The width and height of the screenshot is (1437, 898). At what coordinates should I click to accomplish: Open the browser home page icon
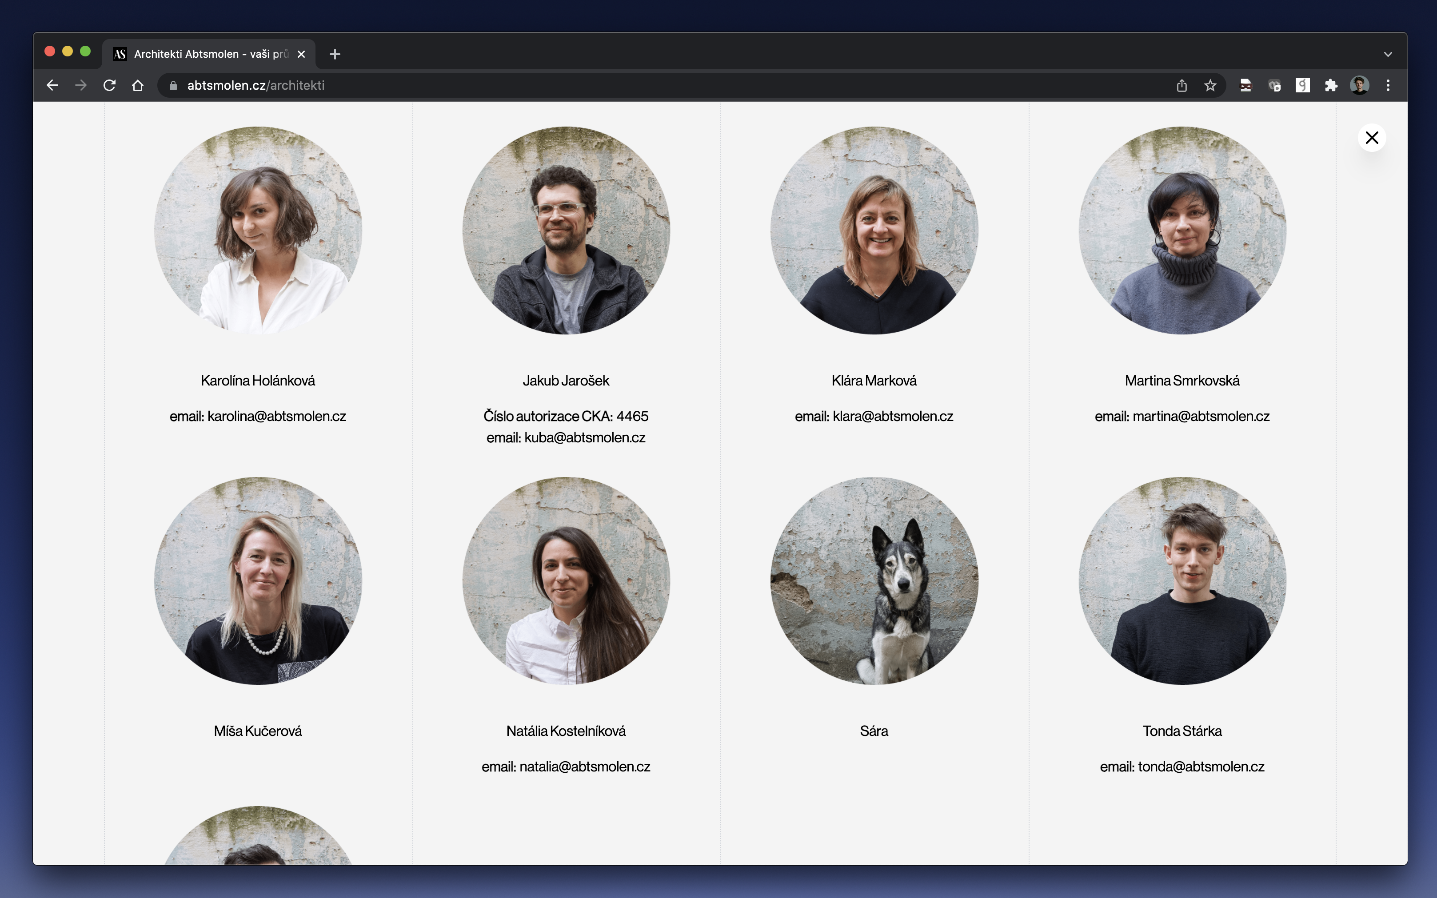click(138, 86)
